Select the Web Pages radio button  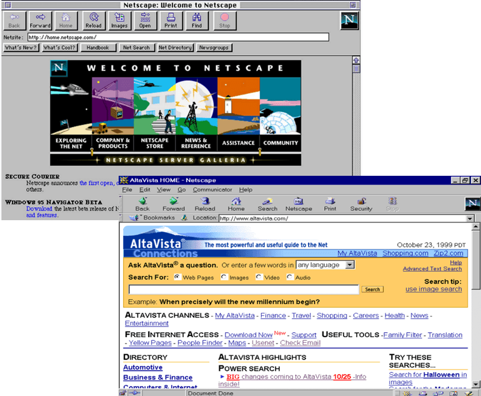pos(177,277)
